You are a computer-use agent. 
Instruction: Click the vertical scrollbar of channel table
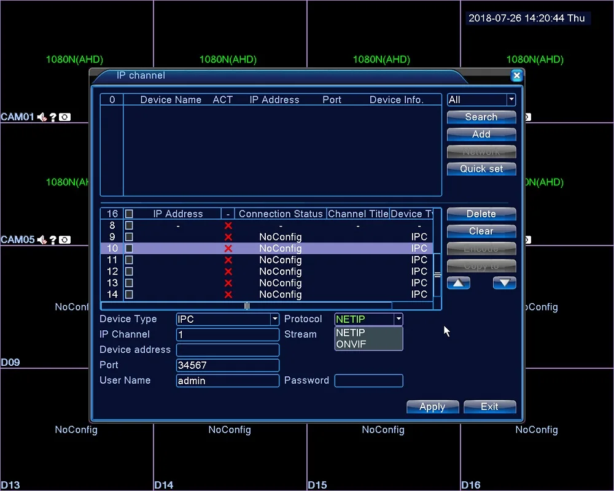[x=437, y=274]
